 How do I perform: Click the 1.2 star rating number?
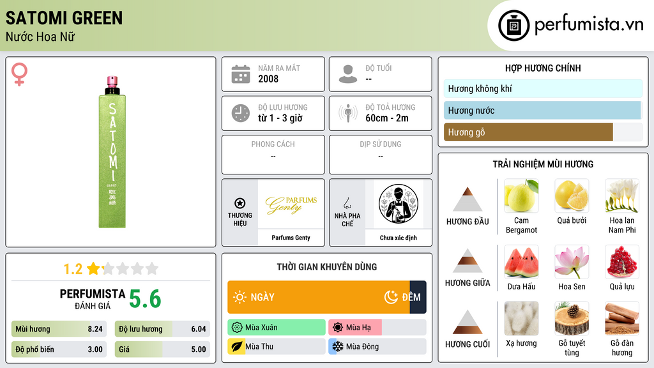pyautogui.click(x=73, y=269)
